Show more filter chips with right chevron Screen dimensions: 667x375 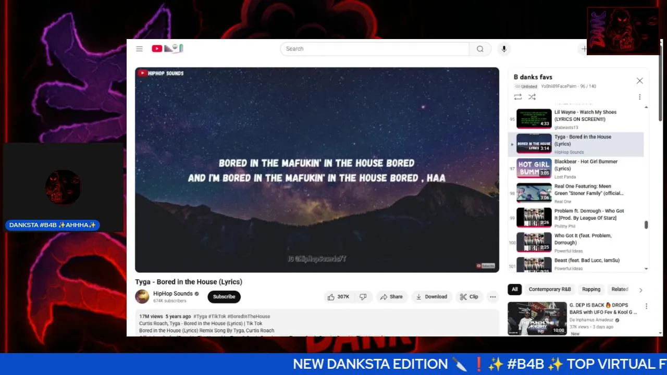[x=640, y=290]
